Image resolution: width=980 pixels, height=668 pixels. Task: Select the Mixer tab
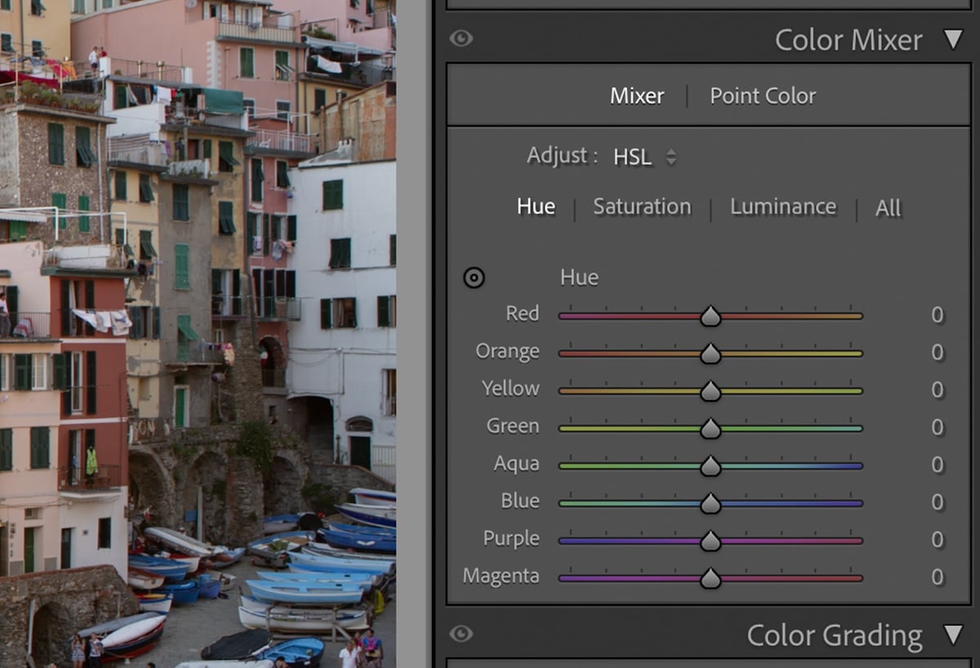click(x=636, y=96)
